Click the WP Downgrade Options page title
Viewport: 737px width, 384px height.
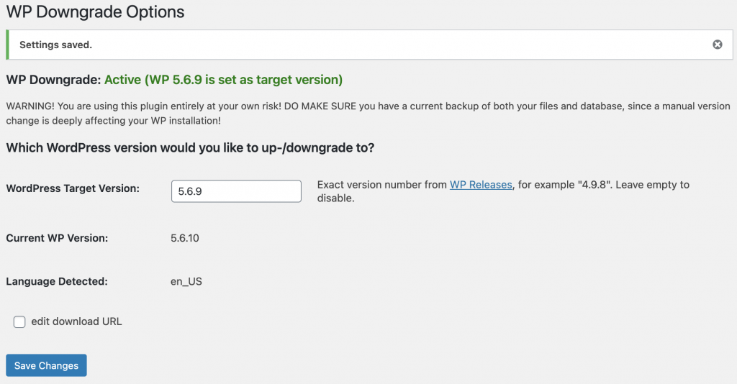pos(95,12)
